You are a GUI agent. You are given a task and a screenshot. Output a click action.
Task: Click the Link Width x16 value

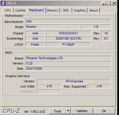49,86
